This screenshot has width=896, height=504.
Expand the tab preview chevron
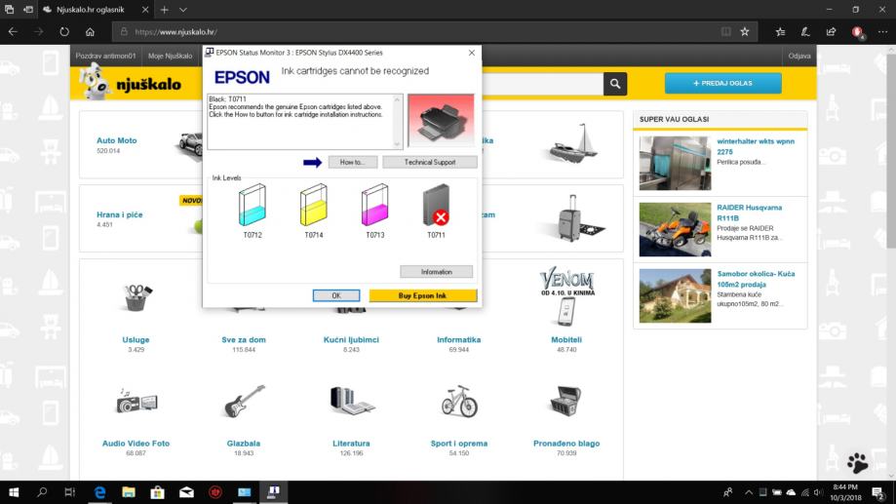(x=183, y=10)
